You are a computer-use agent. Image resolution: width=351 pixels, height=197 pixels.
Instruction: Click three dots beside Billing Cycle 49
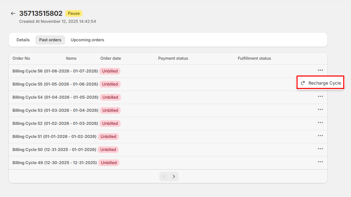point(320,162)
